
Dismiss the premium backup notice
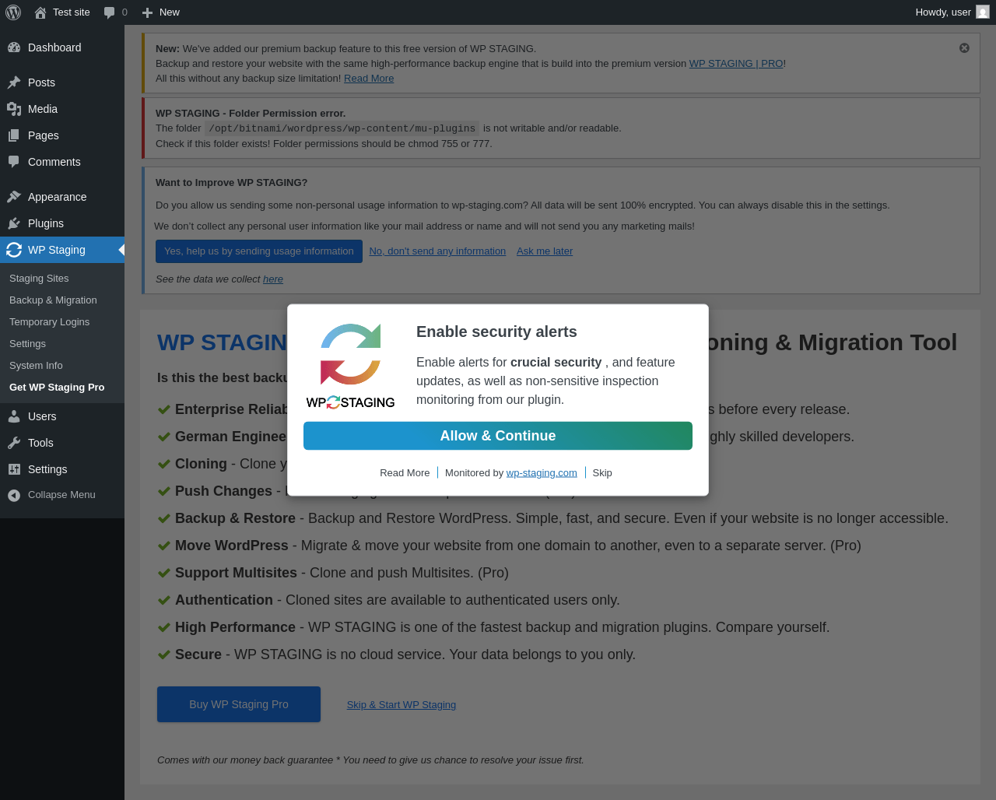pos(964,48)
